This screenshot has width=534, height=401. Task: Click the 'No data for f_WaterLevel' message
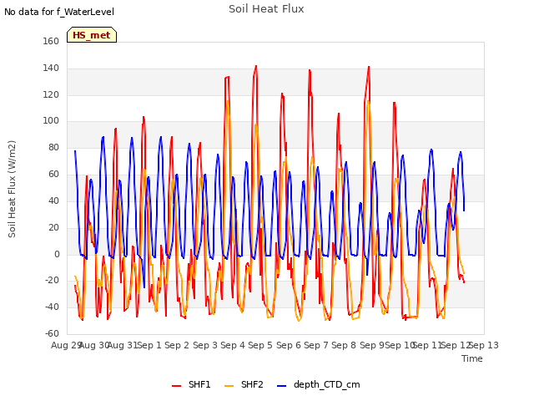click(x=59, y=12)
